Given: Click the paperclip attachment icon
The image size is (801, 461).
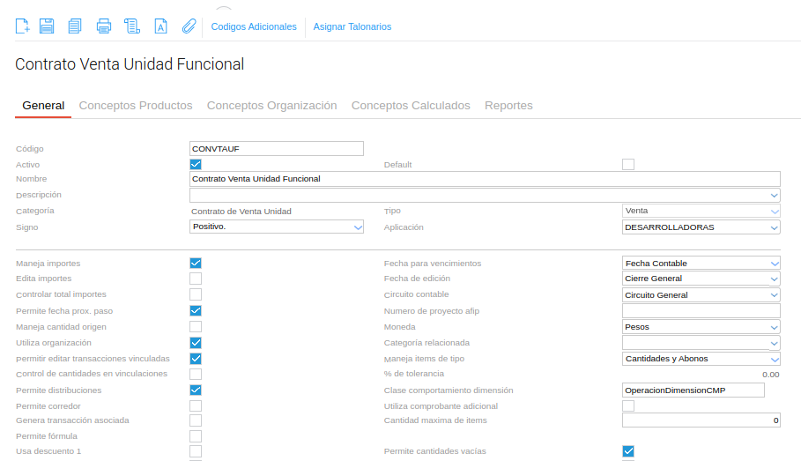Looking at the screenshot, I should pos(189,26).
